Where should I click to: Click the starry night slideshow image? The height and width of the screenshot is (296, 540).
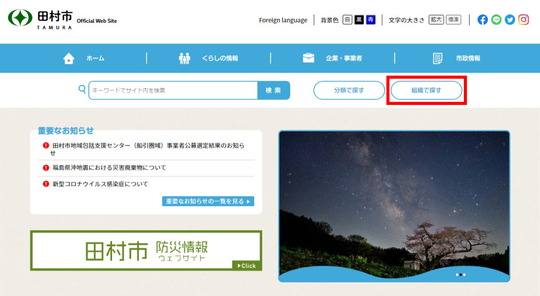pos(394,206)
